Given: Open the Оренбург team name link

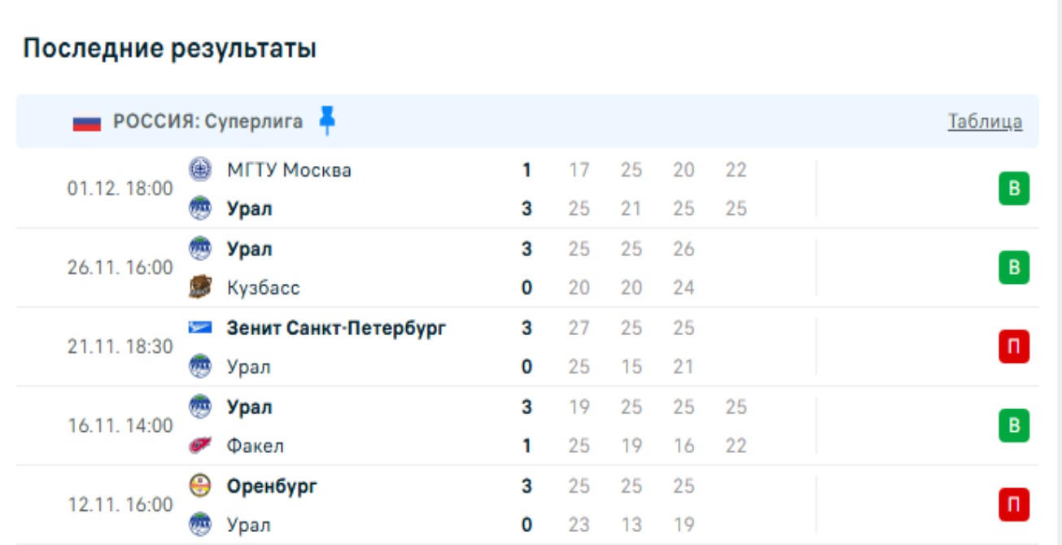Looking at the screenshot, I should [x=272, y=486].
